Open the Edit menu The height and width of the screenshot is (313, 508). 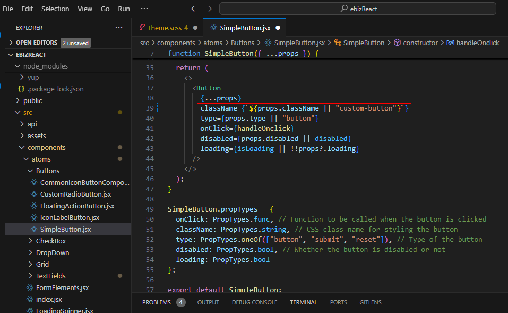click(x=27, y=9)
